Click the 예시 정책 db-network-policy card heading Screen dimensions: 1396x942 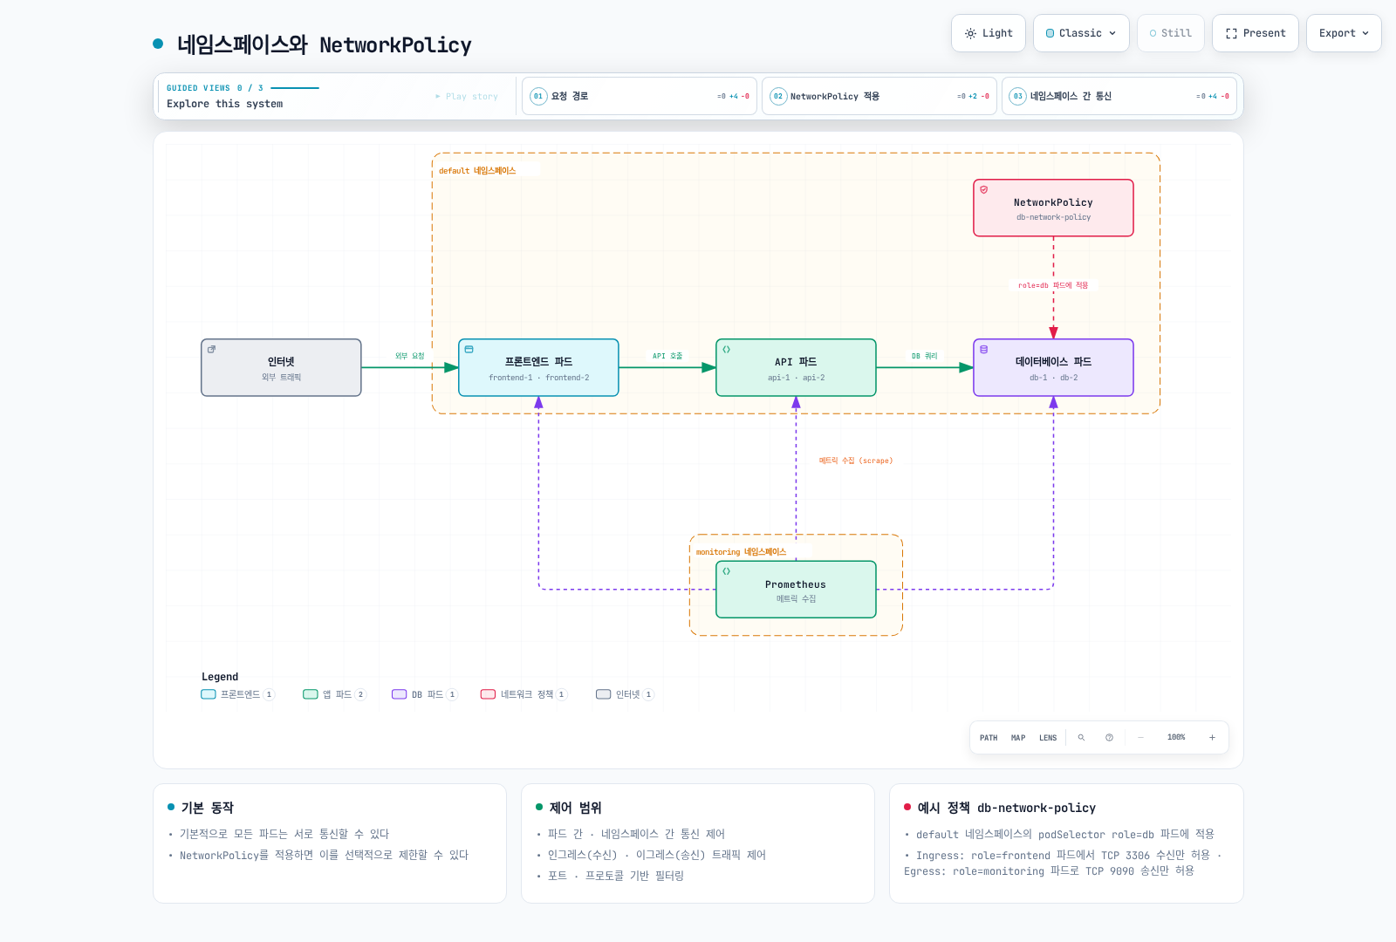[x=1006, y=808]
